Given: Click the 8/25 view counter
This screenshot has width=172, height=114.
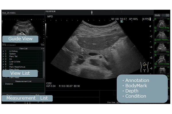Looking at the screenshot, I should tap(43, 49).
